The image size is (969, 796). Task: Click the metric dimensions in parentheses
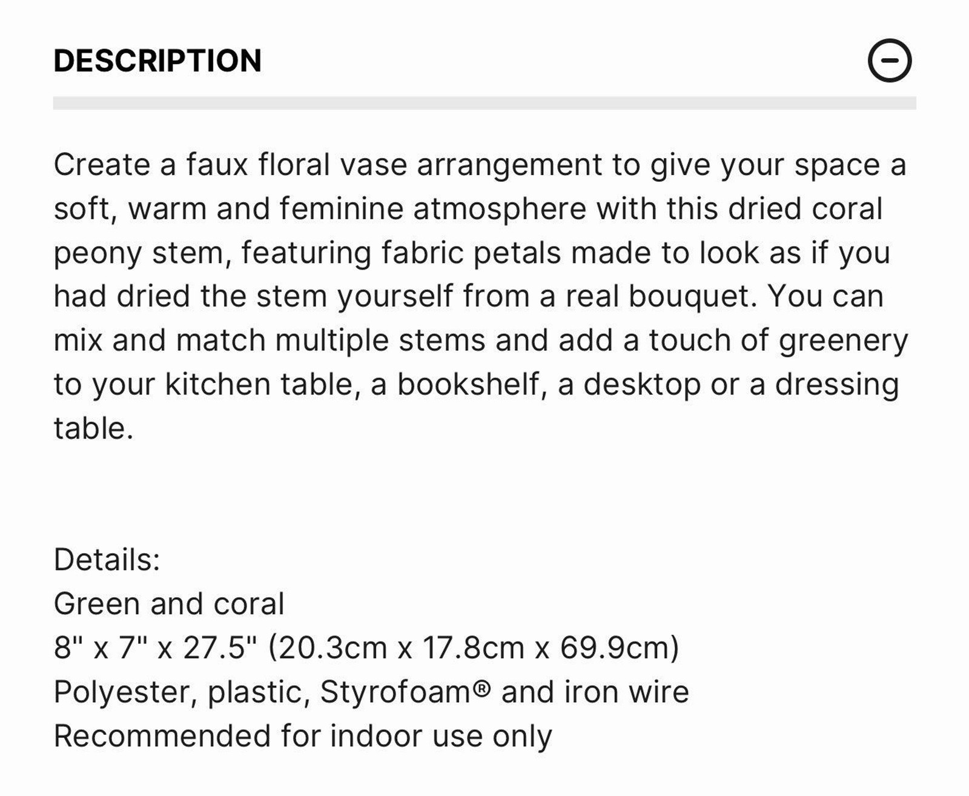point(474,647)
